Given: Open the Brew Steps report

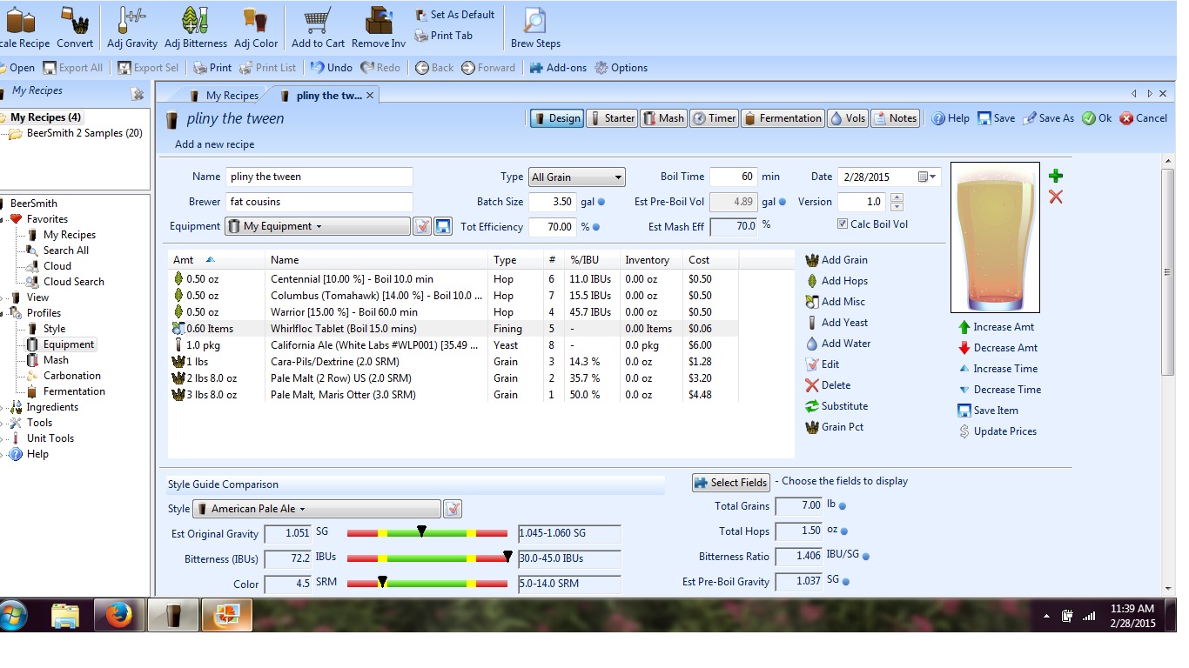Looking at the screenshot, I should 535,26.
